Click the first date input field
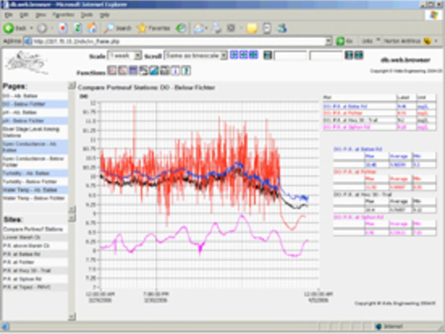The image size is (445, 334). point(290,56)
